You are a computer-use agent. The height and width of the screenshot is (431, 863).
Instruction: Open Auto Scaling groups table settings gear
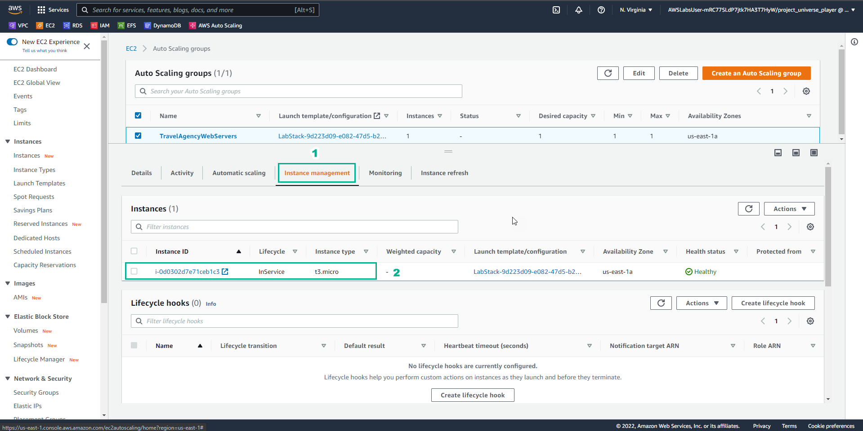click(806, 91)
